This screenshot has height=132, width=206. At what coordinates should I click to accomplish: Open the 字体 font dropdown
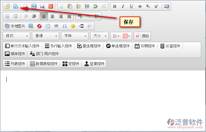pos(75,36)
